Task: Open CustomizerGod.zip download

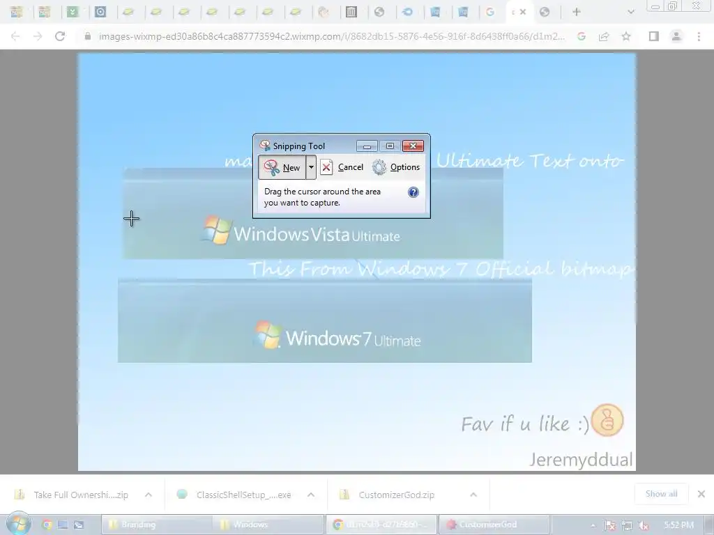Action: (387, 495)
